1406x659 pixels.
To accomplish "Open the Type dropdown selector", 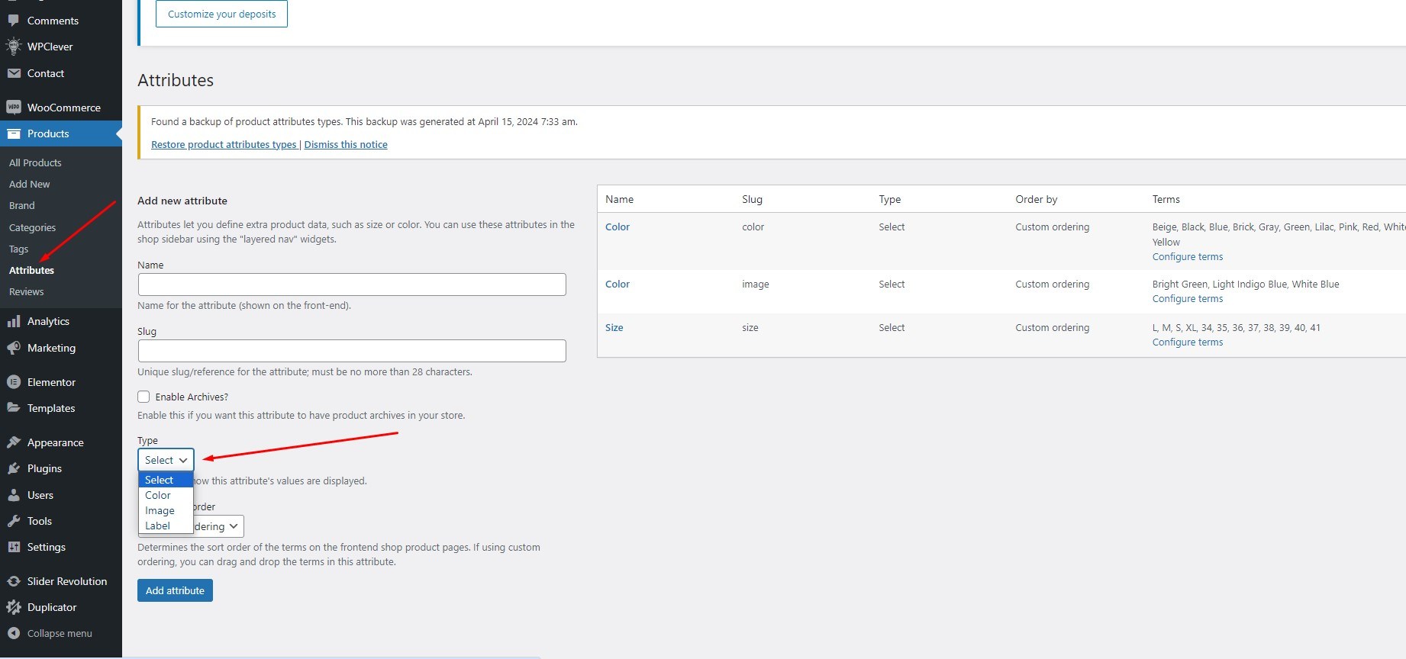I will [166, 460].
